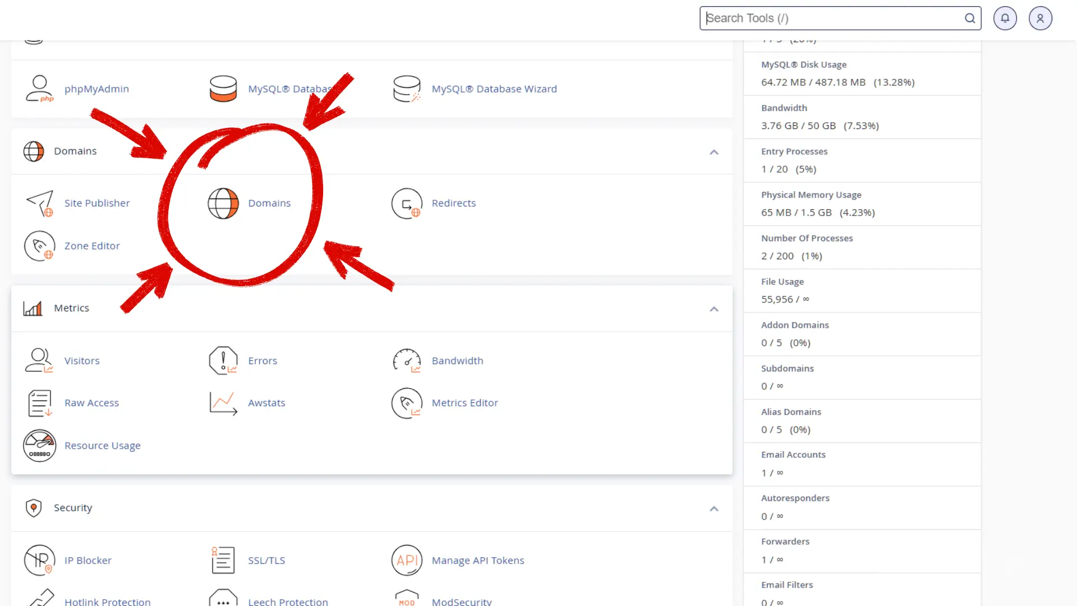Open the Errors link
1077x606 pixels.
click(x=263, y=361)
